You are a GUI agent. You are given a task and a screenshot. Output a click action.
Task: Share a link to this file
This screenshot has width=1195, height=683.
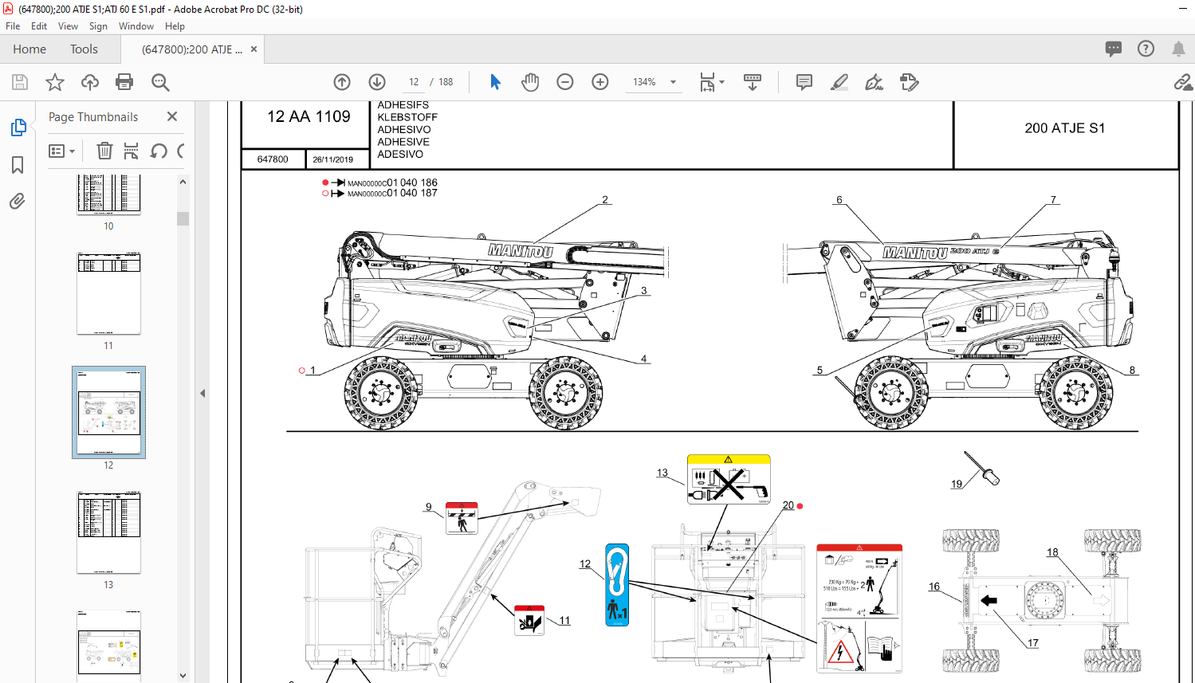tap(1183, 82)
